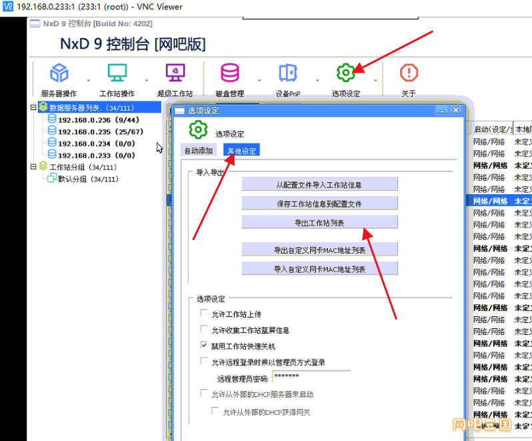Screen dimensions: 532x441
Task: Open the 设备PnP toolbar icon
Action: point(288,73)
